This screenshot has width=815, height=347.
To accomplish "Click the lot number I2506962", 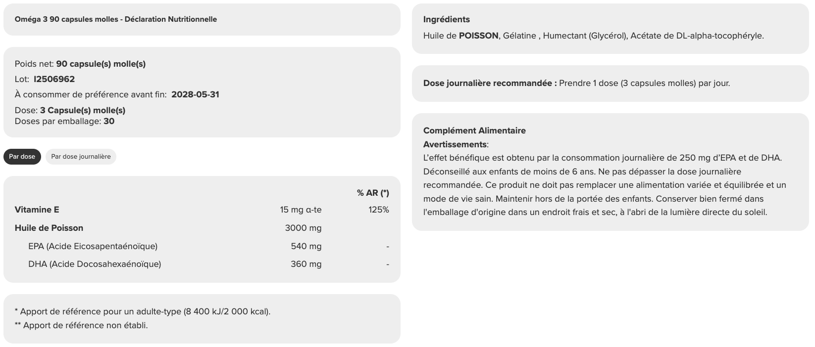I will [54, 79].
